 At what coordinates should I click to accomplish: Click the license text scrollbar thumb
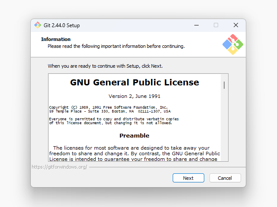[x=224, y=85]
